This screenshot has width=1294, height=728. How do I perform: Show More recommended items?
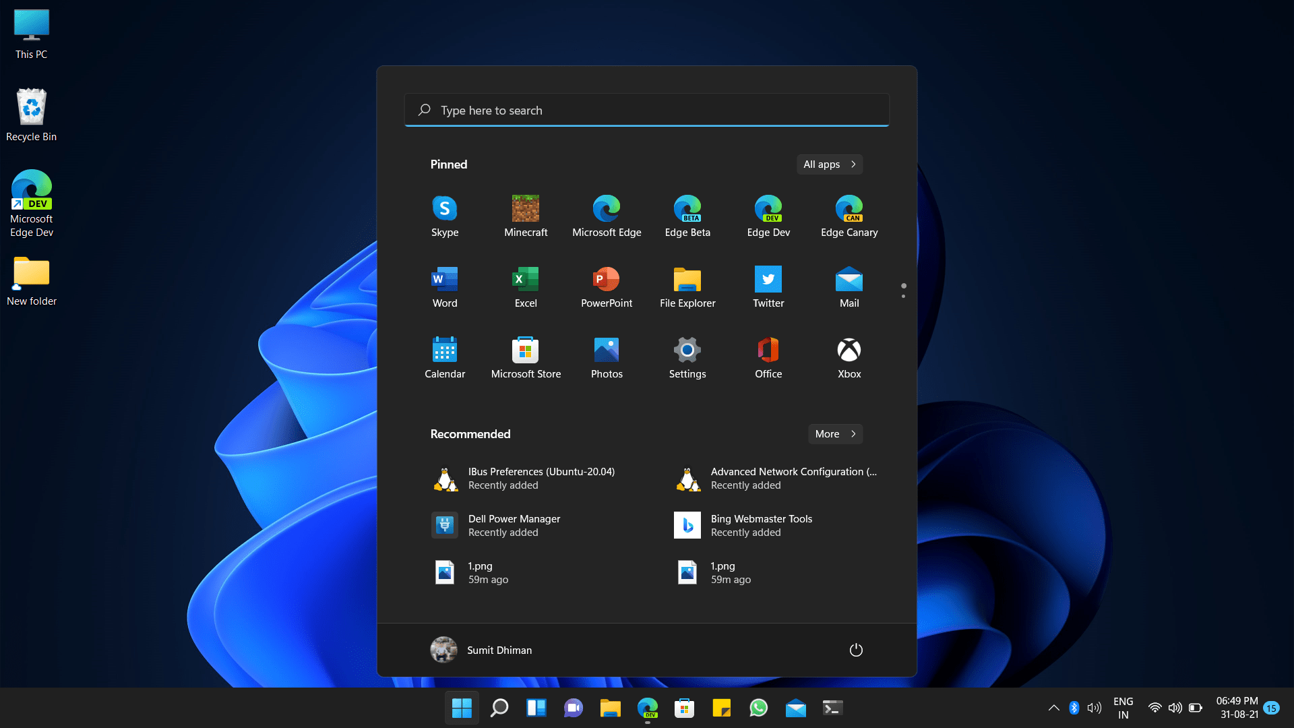coord(834,433)
